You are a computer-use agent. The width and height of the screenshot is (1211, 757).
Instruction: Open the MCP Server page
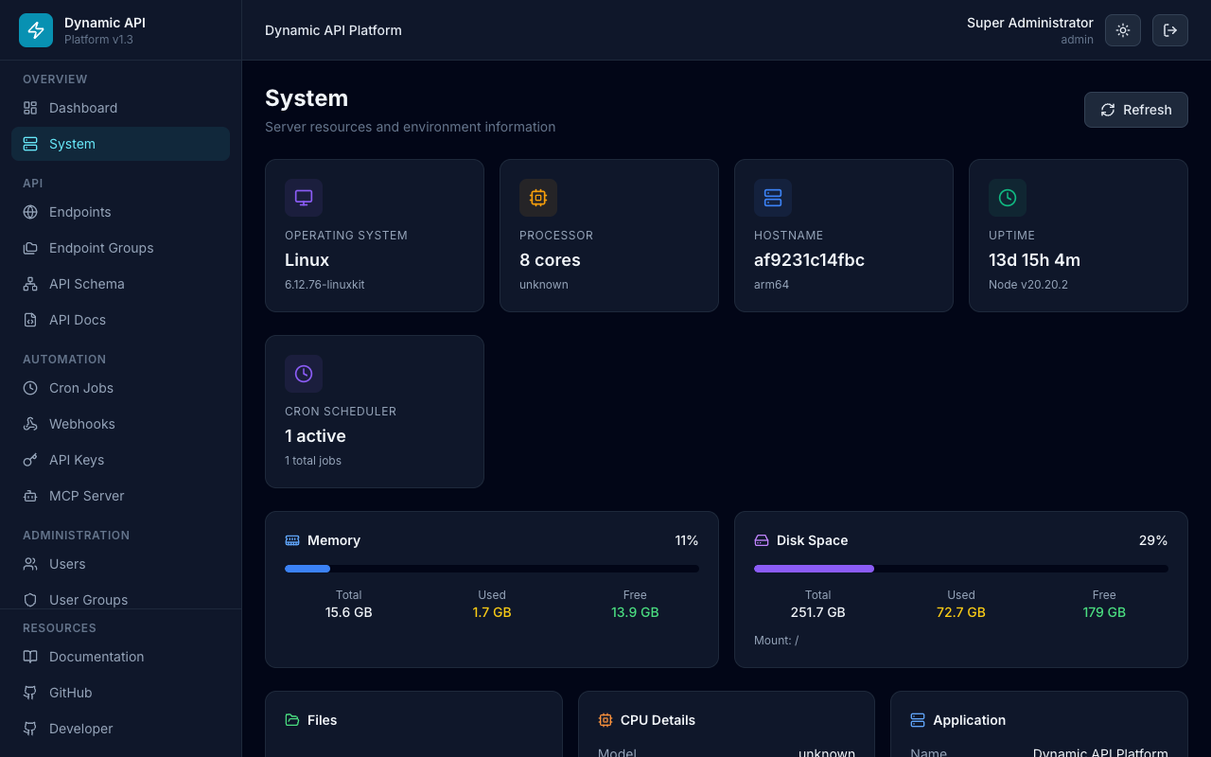coord(120,496)
